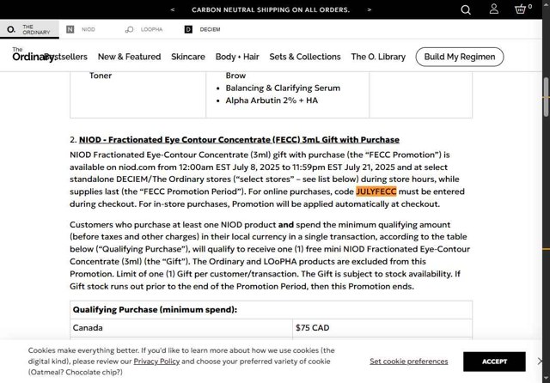Open the shopping basket icon
The image size is (550, 383).
(521, 9)
